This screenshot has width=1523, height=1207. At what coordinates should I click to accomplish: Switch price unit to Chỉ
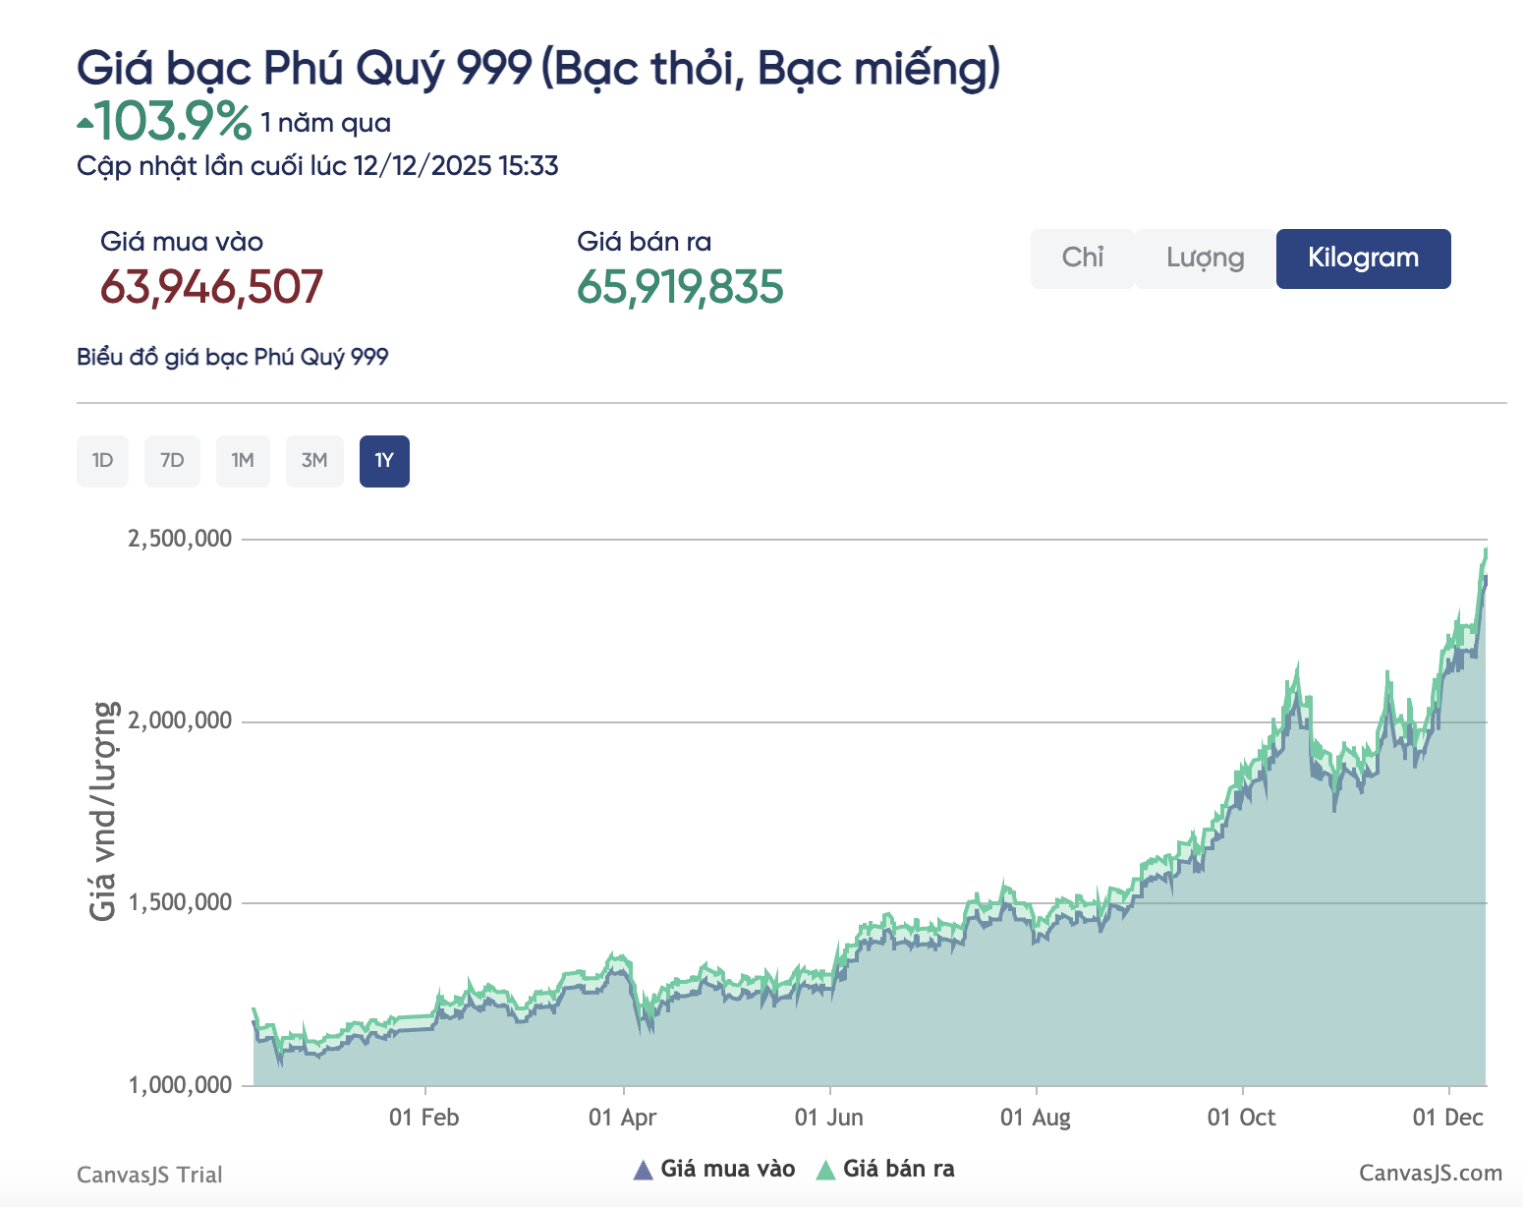coord(1082,259)
